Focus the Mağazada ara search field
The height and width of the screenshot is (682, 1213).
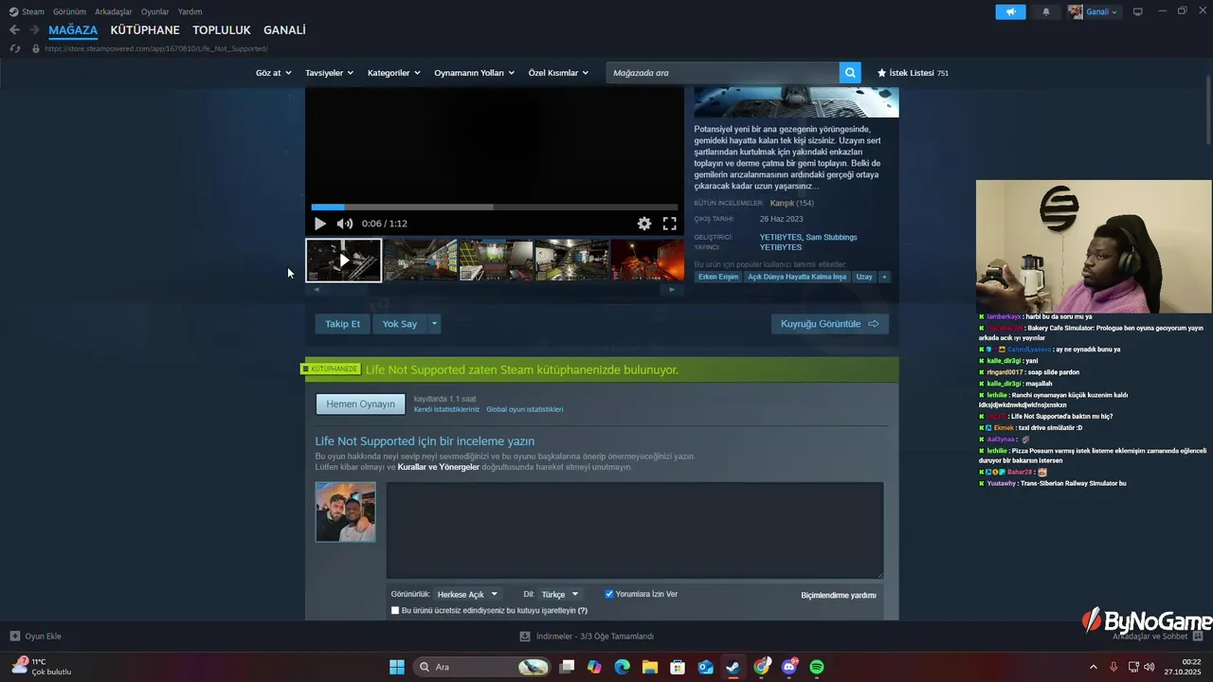pos(722,73)
